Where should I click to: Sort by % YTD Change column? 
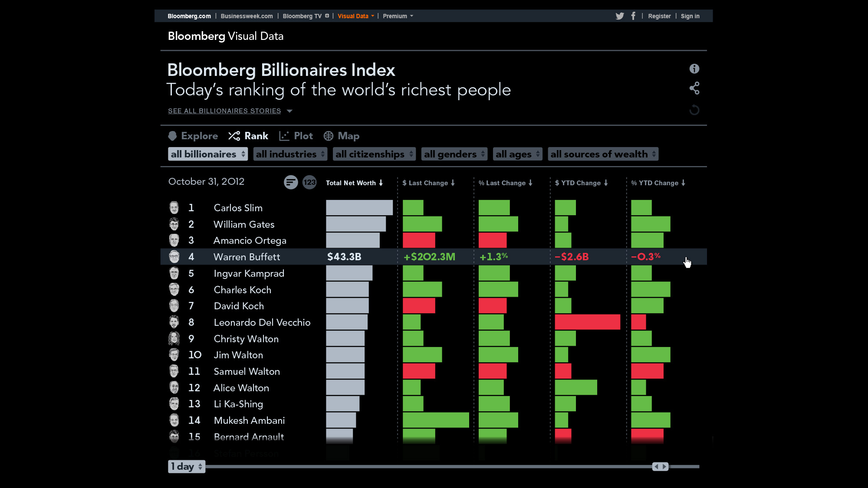click(658, 183)
